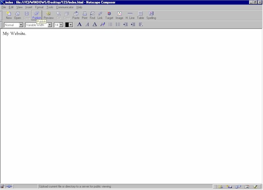Image resolution: width=263 pixels, height=190 pixels.
Task: Open the alignment options dropdown icon
Action: (x=141, y=25)
